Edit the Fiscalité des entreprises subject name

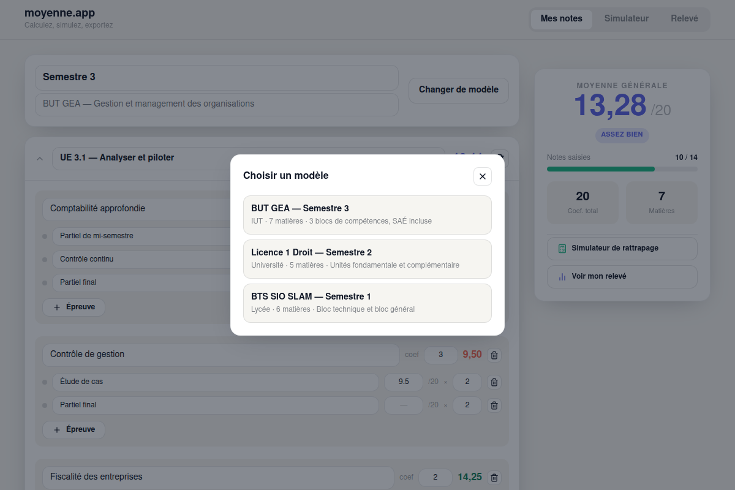pos(218,477)
